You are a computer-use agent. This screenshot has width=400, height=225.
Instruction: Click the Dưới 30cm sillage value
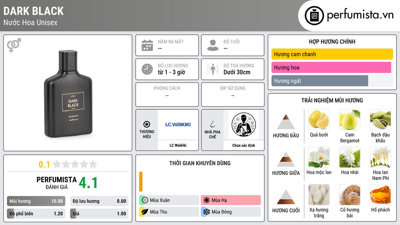(x=237, y=72)
